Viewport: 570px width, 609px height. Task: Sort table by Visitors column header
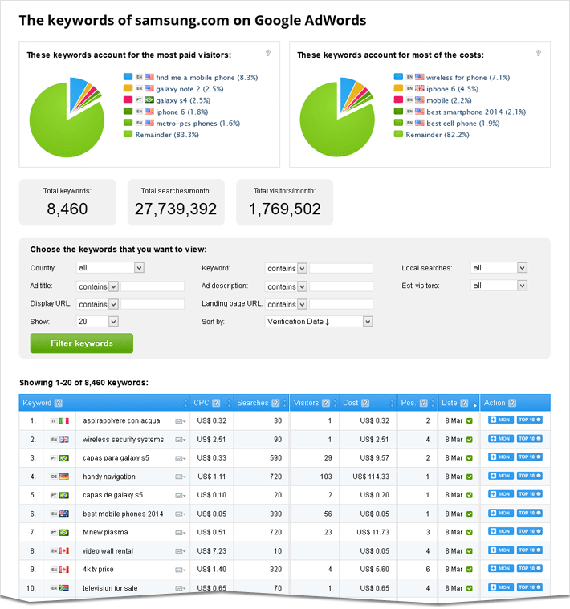click(x=306, y=403)
